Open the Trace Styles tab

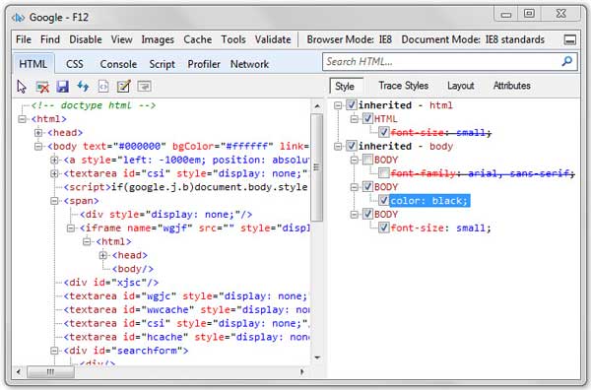(x=403, y=86)
